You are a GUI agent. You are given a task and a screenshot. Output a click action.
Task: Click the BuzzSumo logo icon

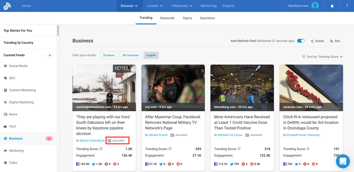pyautogui.click(x=7, y=6)
